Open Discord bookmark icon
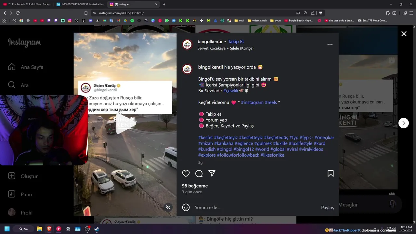Image resolution: width=416 pixels, height=234 pixels. (x=90, y=20)
